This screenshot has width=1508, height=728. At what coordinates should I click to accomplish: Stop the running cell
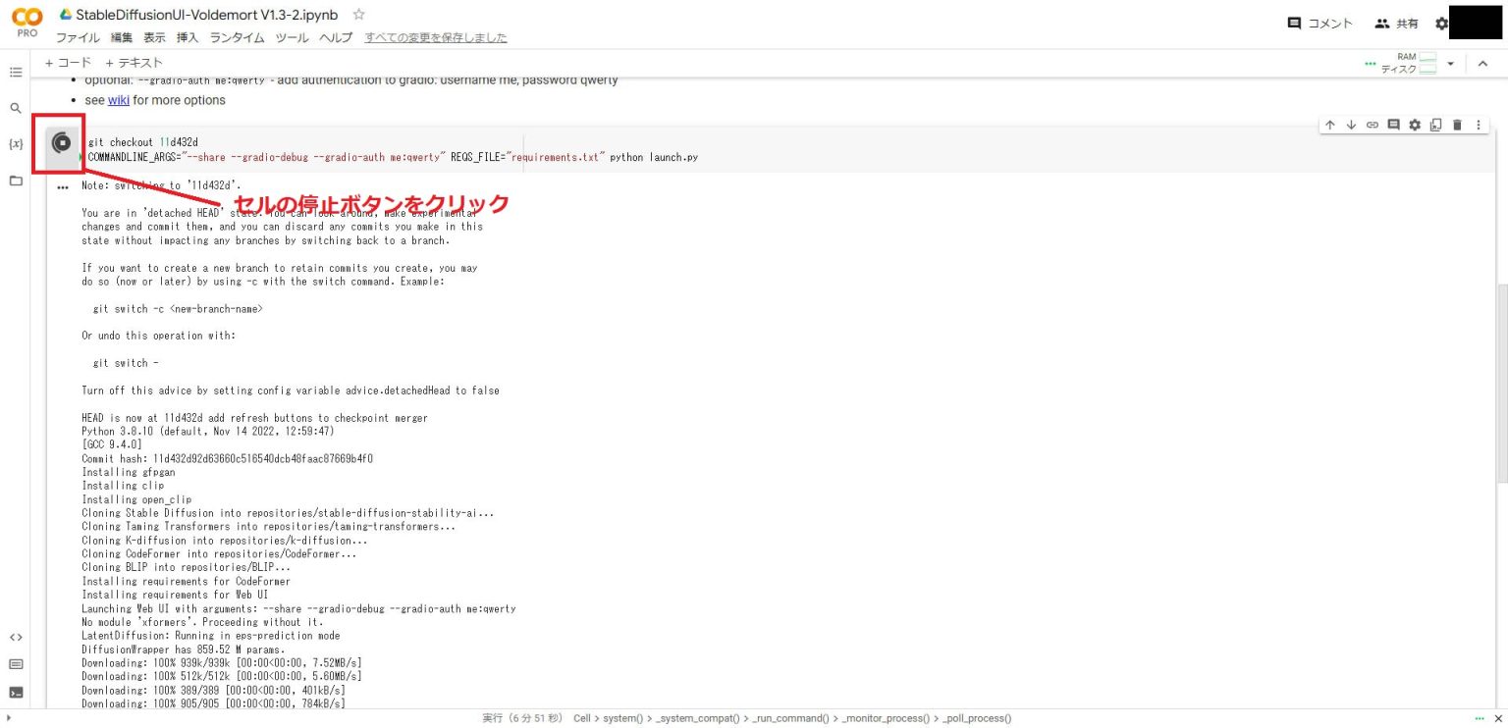pyautogui.click(x=59, y=143)
